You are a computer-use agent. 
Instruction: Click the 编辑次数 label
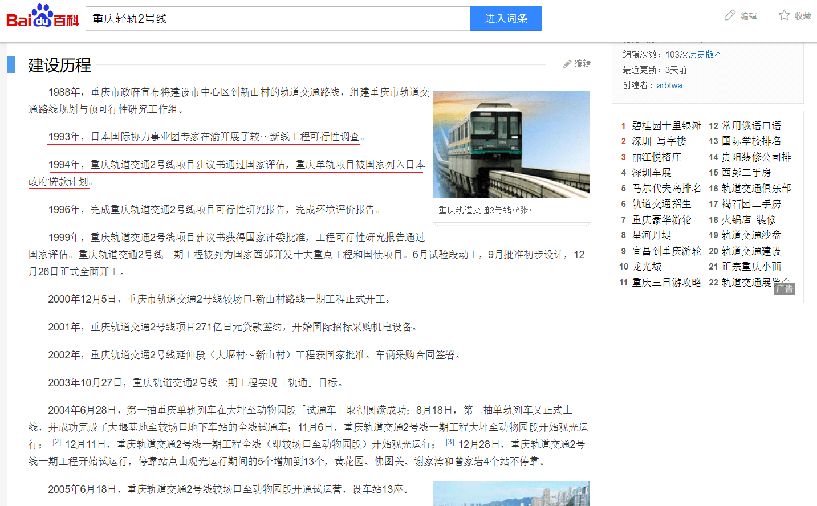tap(643, 54)
